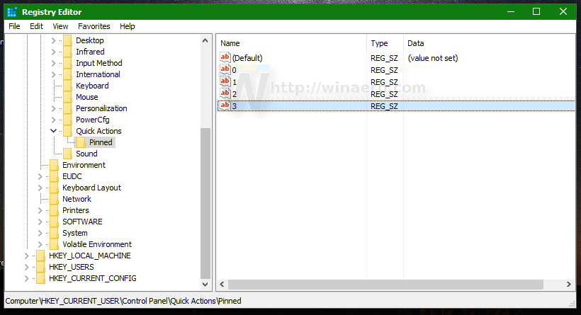Click the International folder icon
Screen dimensions: 581x315
[67, 74]
